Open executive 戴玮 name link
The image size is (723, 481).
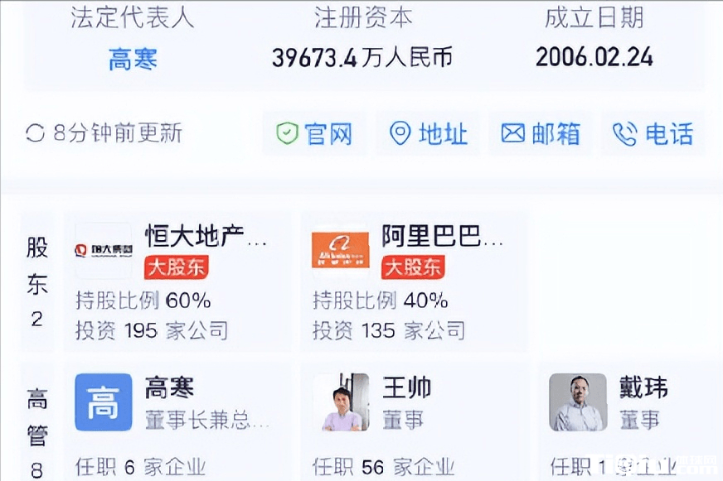643,387
